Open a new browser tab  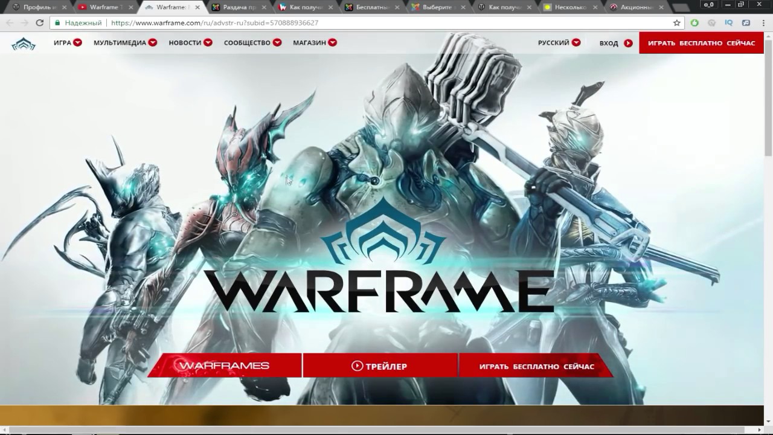(681, 8)
